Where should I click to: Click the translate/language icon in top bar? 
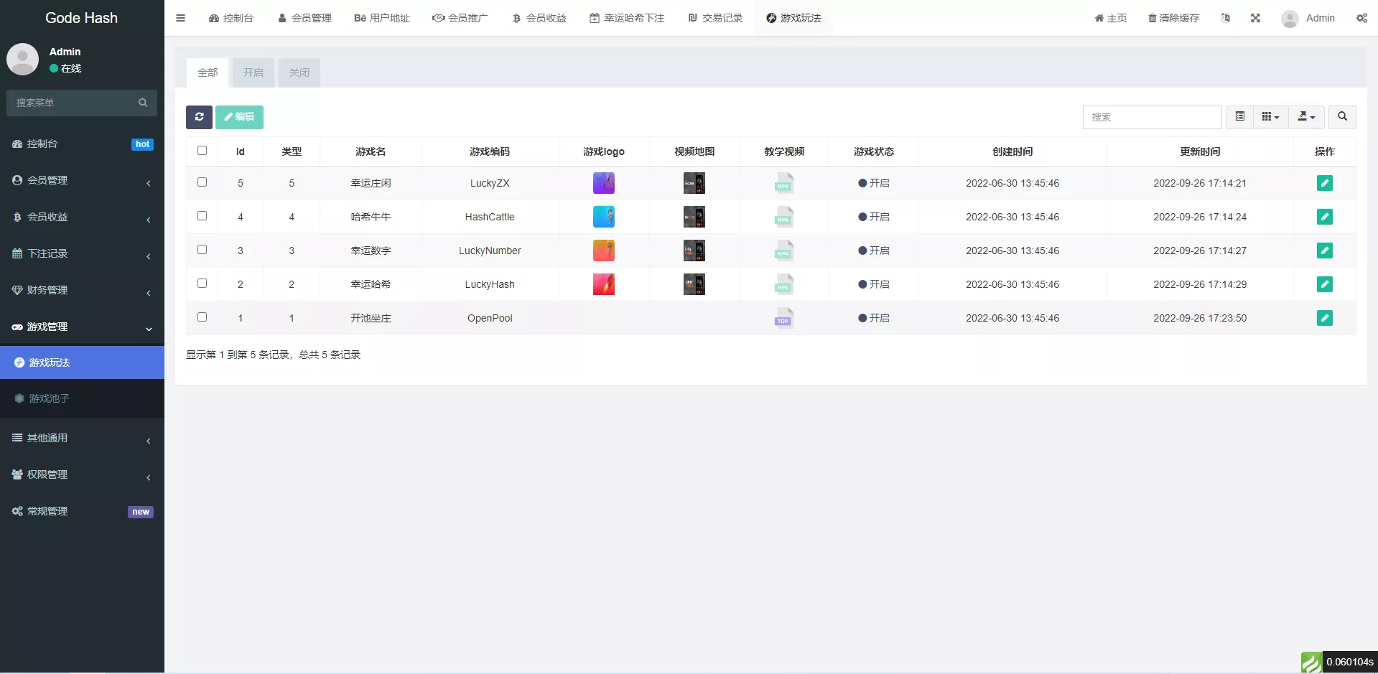click(x=1225, y=18)
